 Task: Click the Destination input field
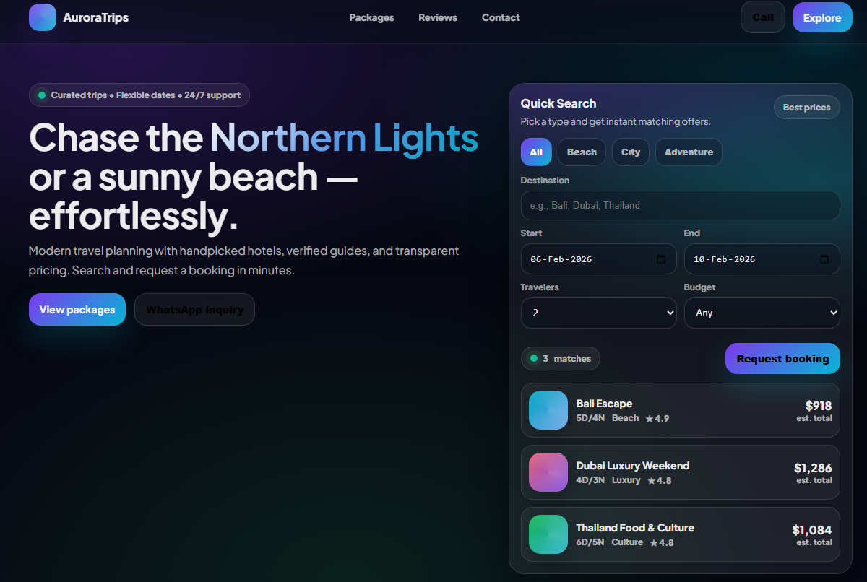click(680, 205)
